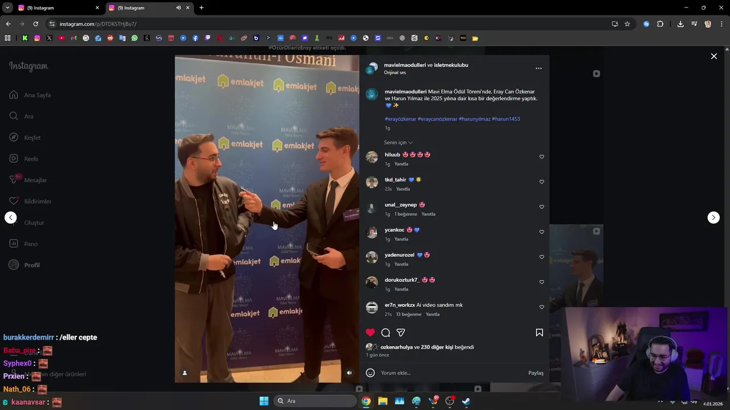The height and width of the screenshot is (410, 730).
Task: Like hiluub's comment
Action: click(x=542, y=157)
